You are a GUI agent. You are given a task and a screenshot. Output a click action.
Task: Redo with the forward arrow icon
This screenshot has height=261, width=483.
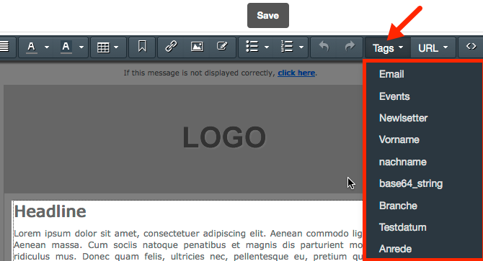point(350,46)
